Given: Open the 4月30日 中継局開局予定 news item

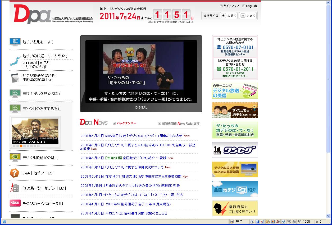Looking at the screenshot, I should click(x=126, y=204).
